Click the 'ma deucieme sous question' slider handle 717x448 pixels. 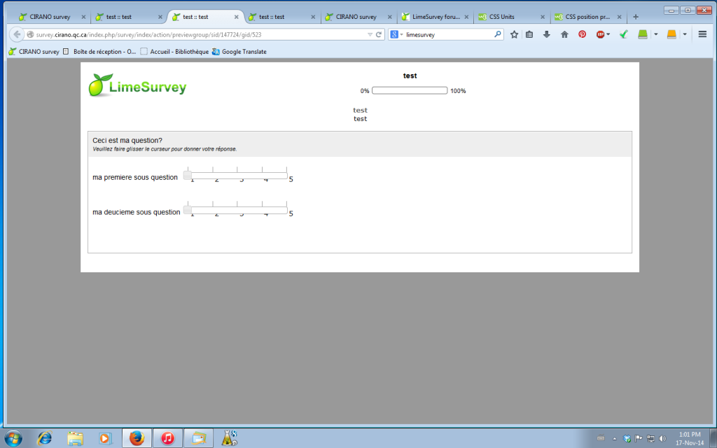click(x=187, y=210)
